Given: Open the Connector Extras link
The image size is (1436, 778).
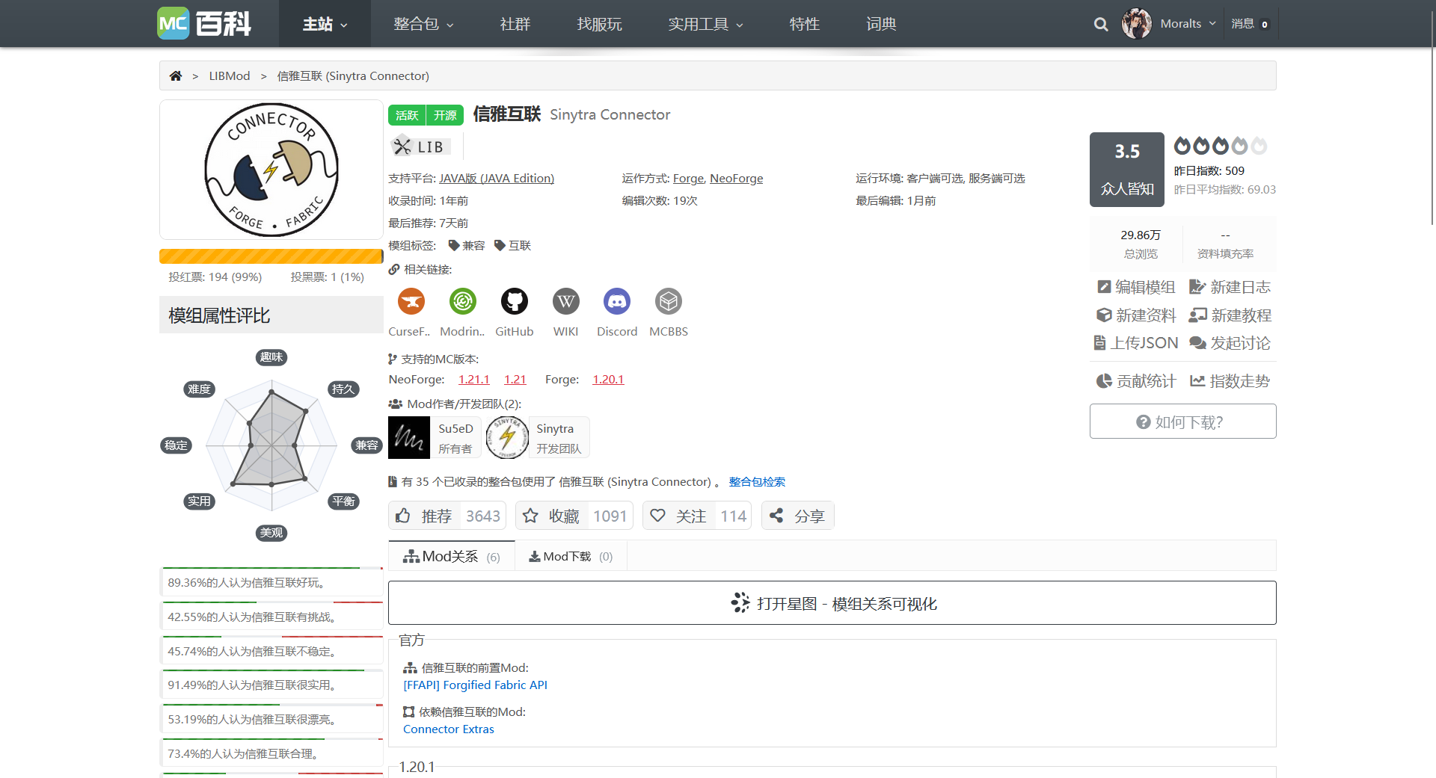Looking at the screenshot, I should [x=449, y=729].
